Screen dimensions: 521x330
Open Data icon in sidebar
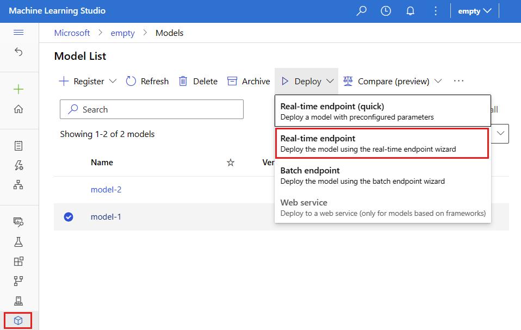click(18, 222)
